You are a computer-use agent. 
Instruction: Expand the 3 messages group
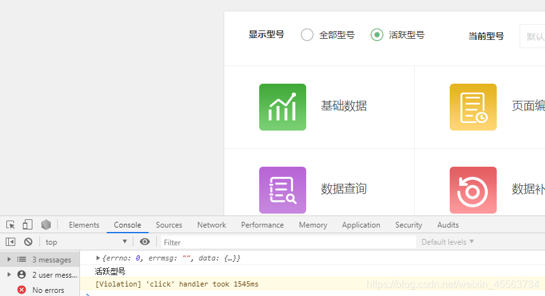click(x=9, y=259)
